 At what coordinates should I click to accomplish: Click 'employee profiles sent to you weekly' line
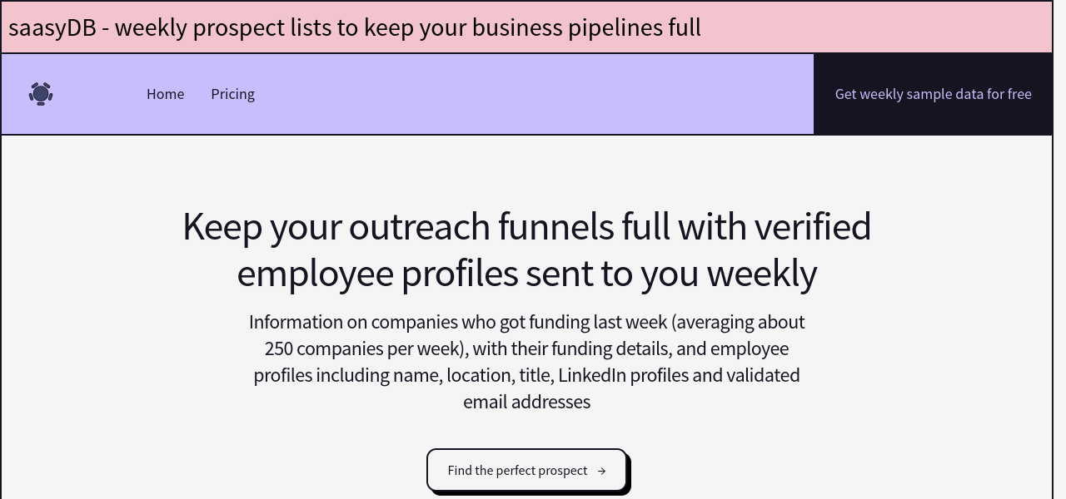pos(526,274)
